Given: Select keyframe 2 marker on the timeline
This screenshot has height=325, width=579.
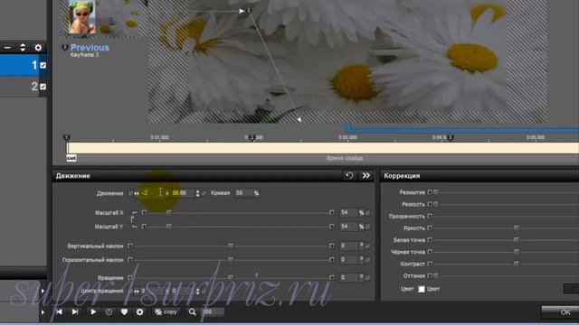Looking at the screenshot, I should point(252,137).
